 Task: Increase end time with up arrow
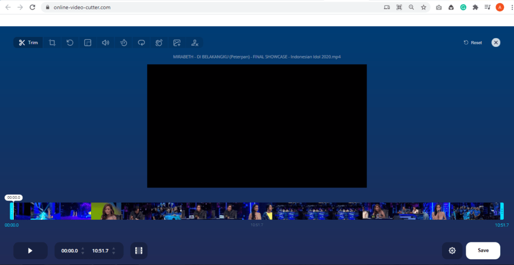(x=114, y=249)
